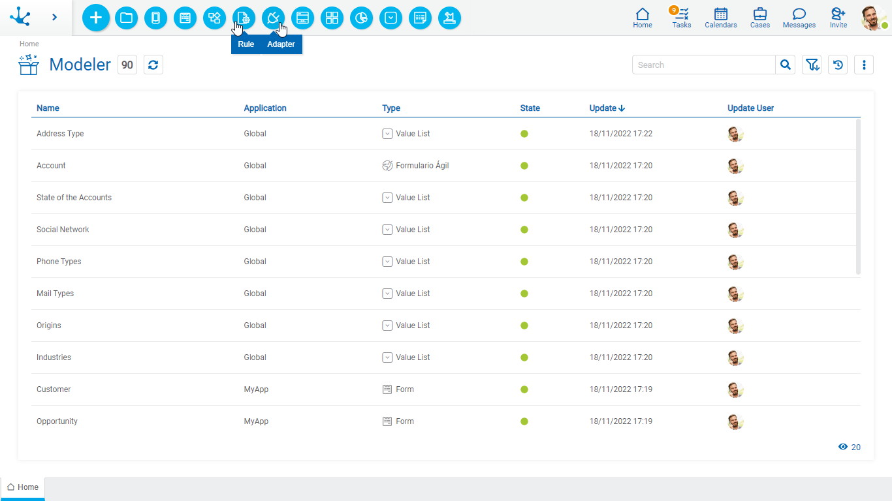Click the Search input field
892x501 pixels.
[703, 65]
